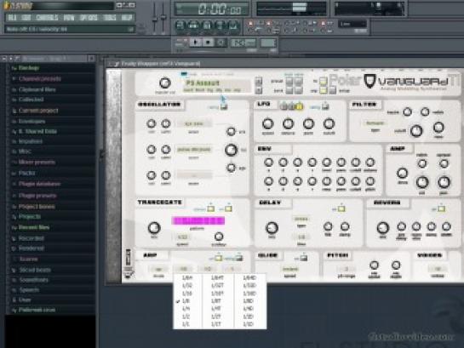Select 1/4 in the speed popup menu
This screenshot has height=348, width=464.
(x=186, y=309)
